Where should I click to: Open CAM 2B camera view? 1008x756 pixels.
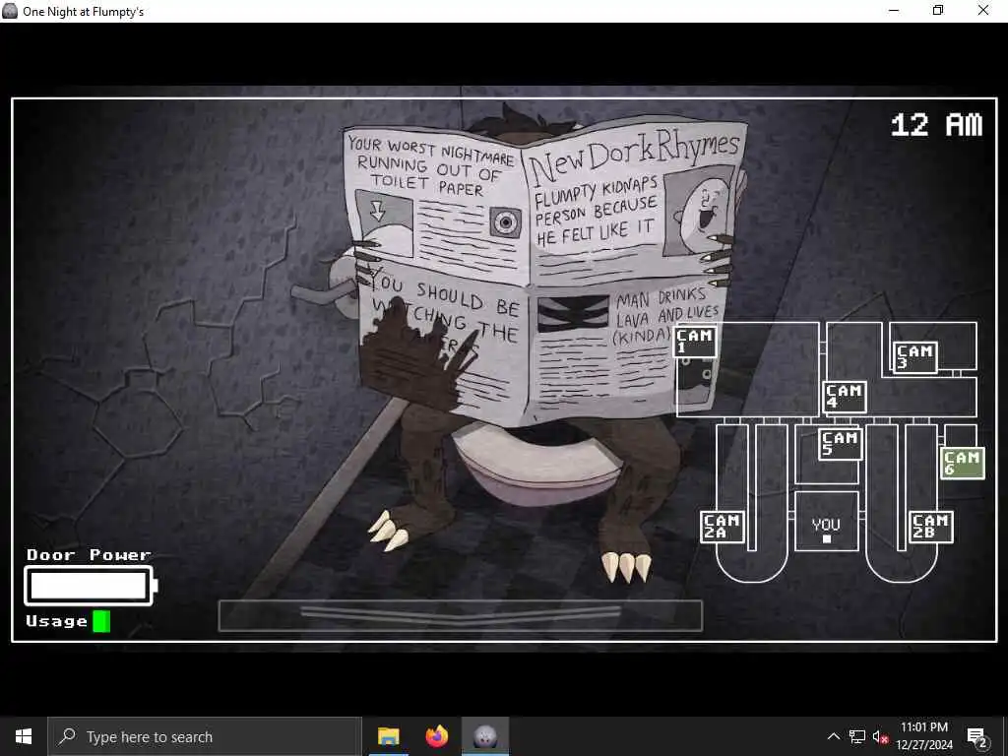pos(931,527)
